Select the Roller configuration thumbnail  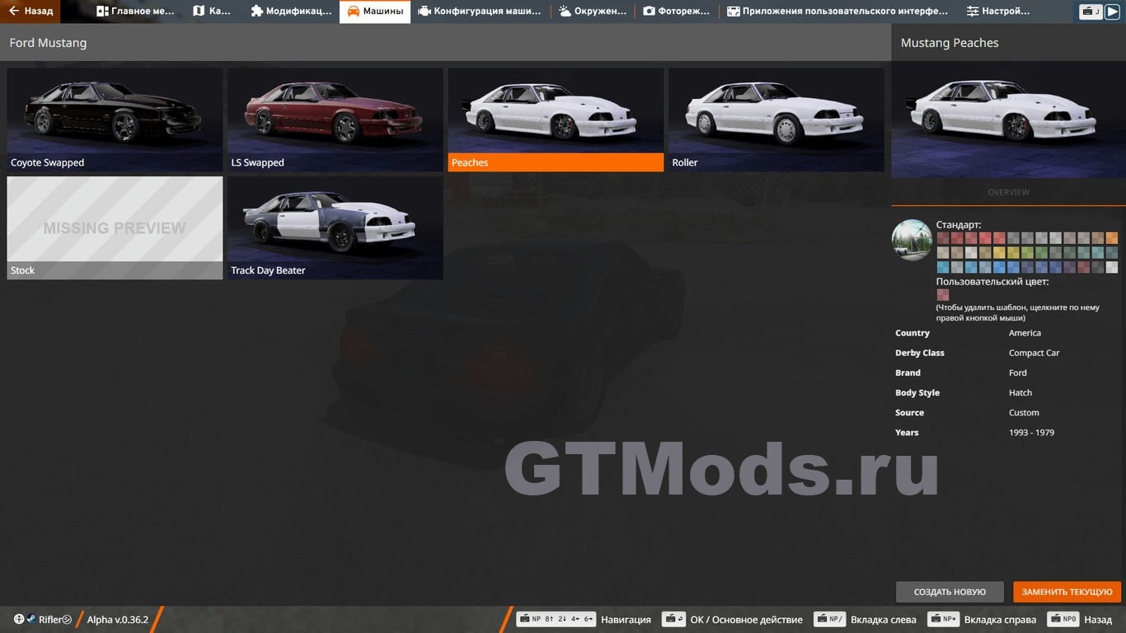pyautogui.click(x=776, y=120)
